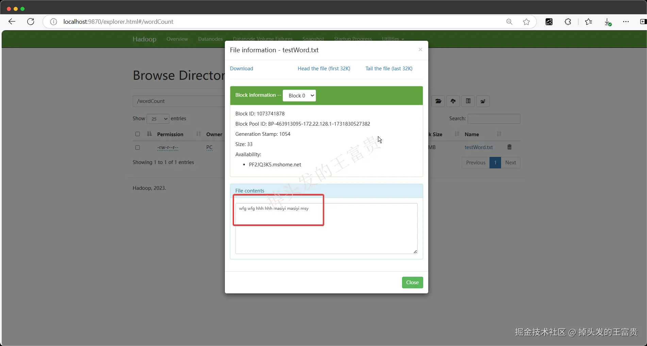Click the /wordCount directory path field
Screen dimensions: 647x346
[x=179, y=101]
